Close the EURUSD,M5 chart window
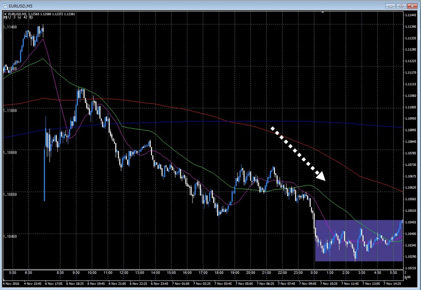The image size is (421, 290). [412, 6]
